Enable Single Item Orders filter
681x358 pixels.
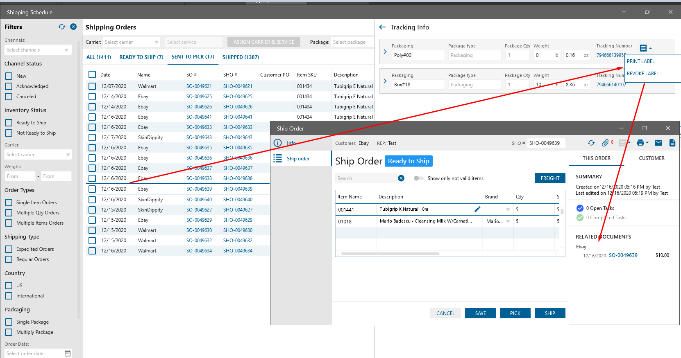[9, 203]
